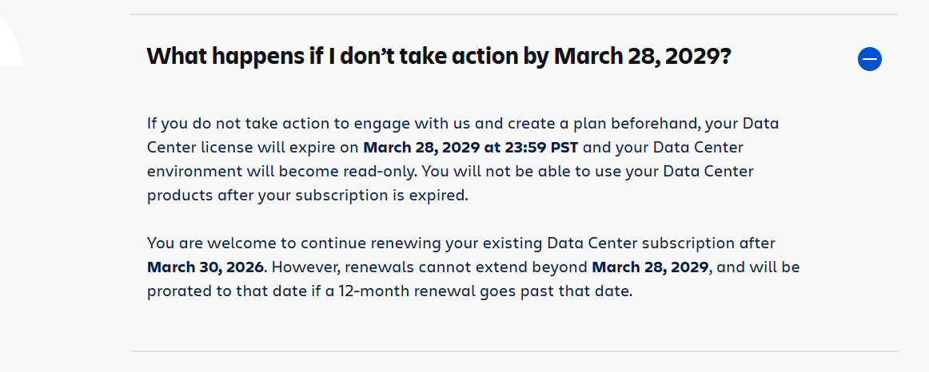Click bold "March 28, 2029" in the renewal paragraph
This screenshot has width=929, height=372.
click(649, 267)
